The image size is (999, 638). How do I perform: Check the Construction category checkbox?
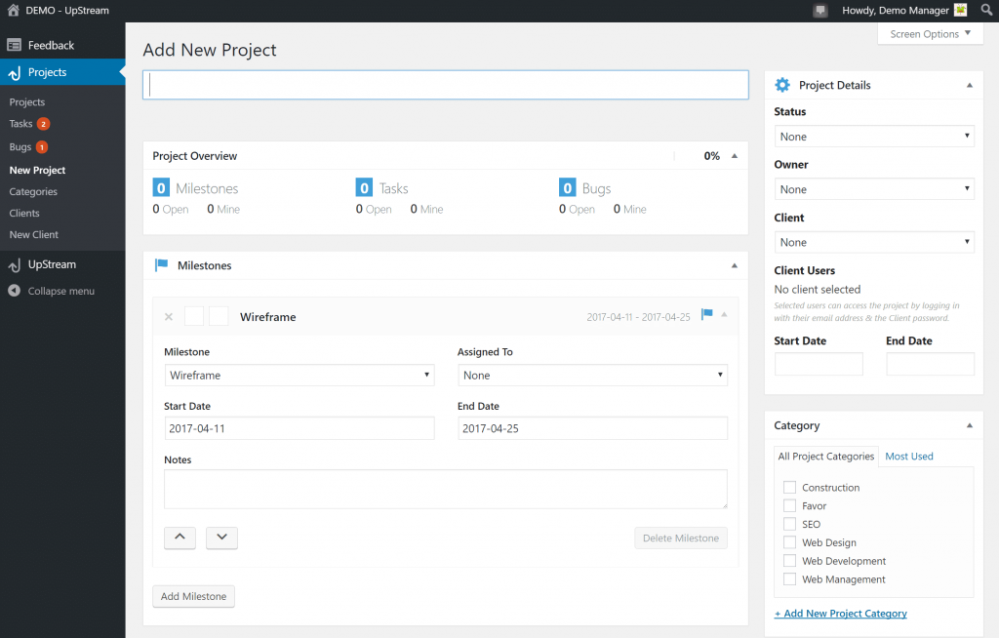click(x=789, y=487)
